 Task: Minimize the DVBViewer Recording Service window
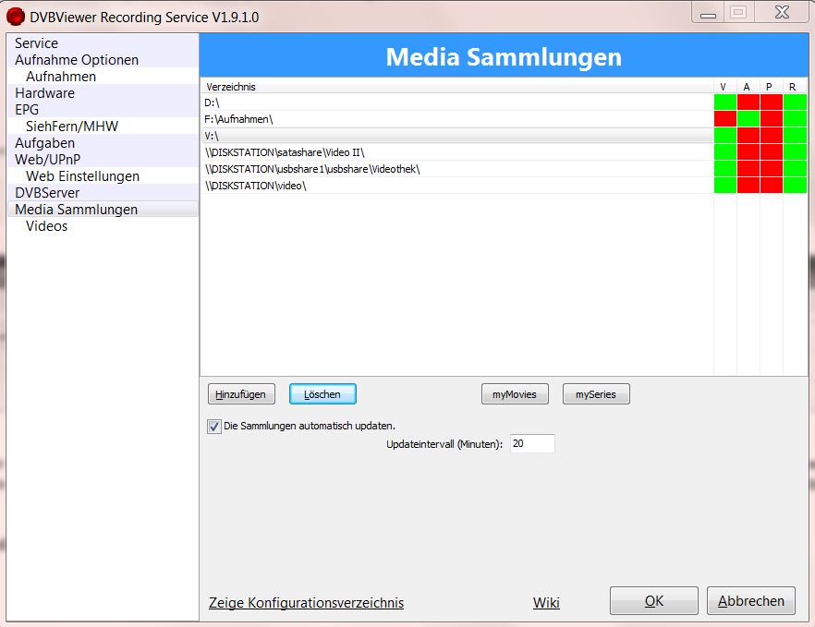pos(709,13)
